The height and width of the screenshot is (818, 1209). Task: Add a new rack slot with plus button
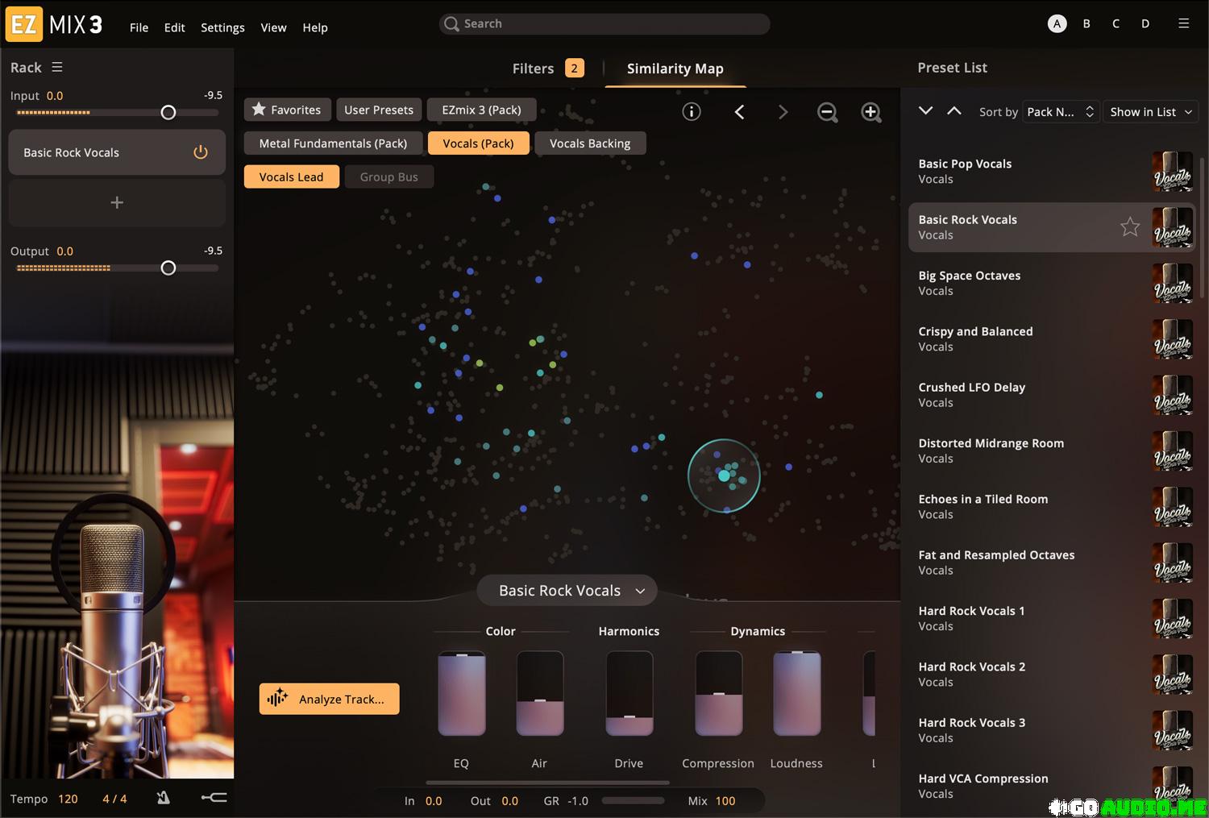[117, 202]
